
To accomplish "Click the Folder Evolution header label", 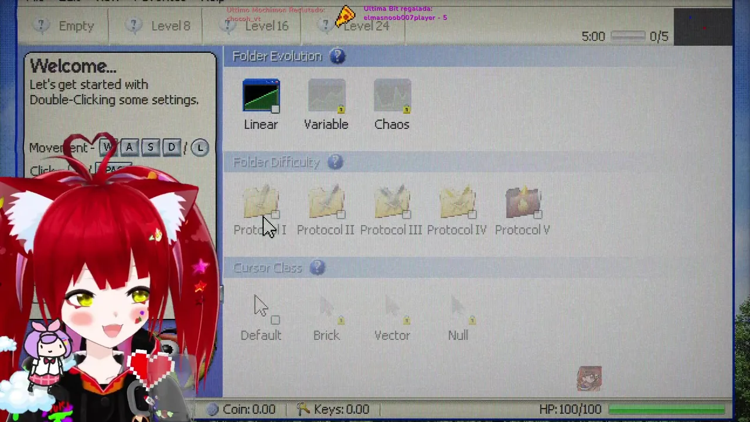I will coord(277,56).
